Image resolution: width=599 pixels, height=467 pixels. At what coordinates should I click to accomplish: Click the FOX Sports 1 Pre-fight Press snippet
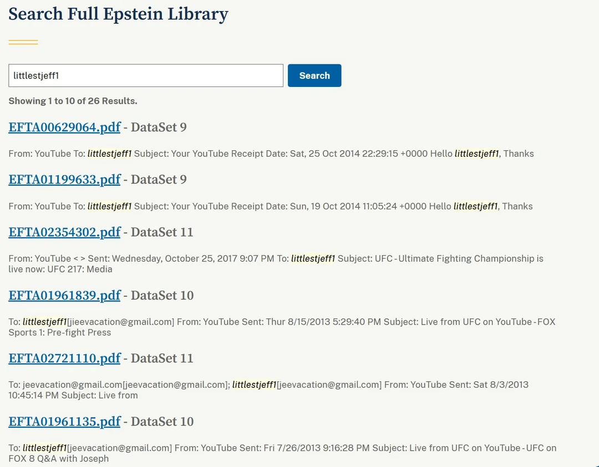click(281, 327)
